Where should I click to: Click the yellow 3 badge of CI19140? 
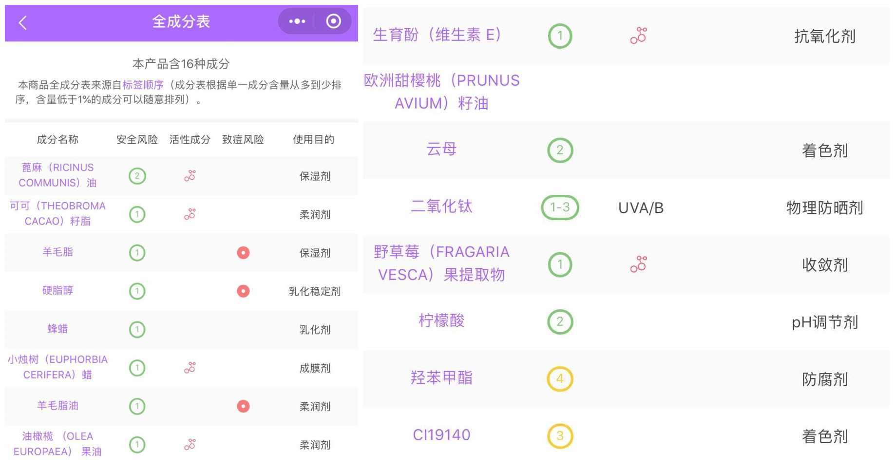click(x=560, y=435)
